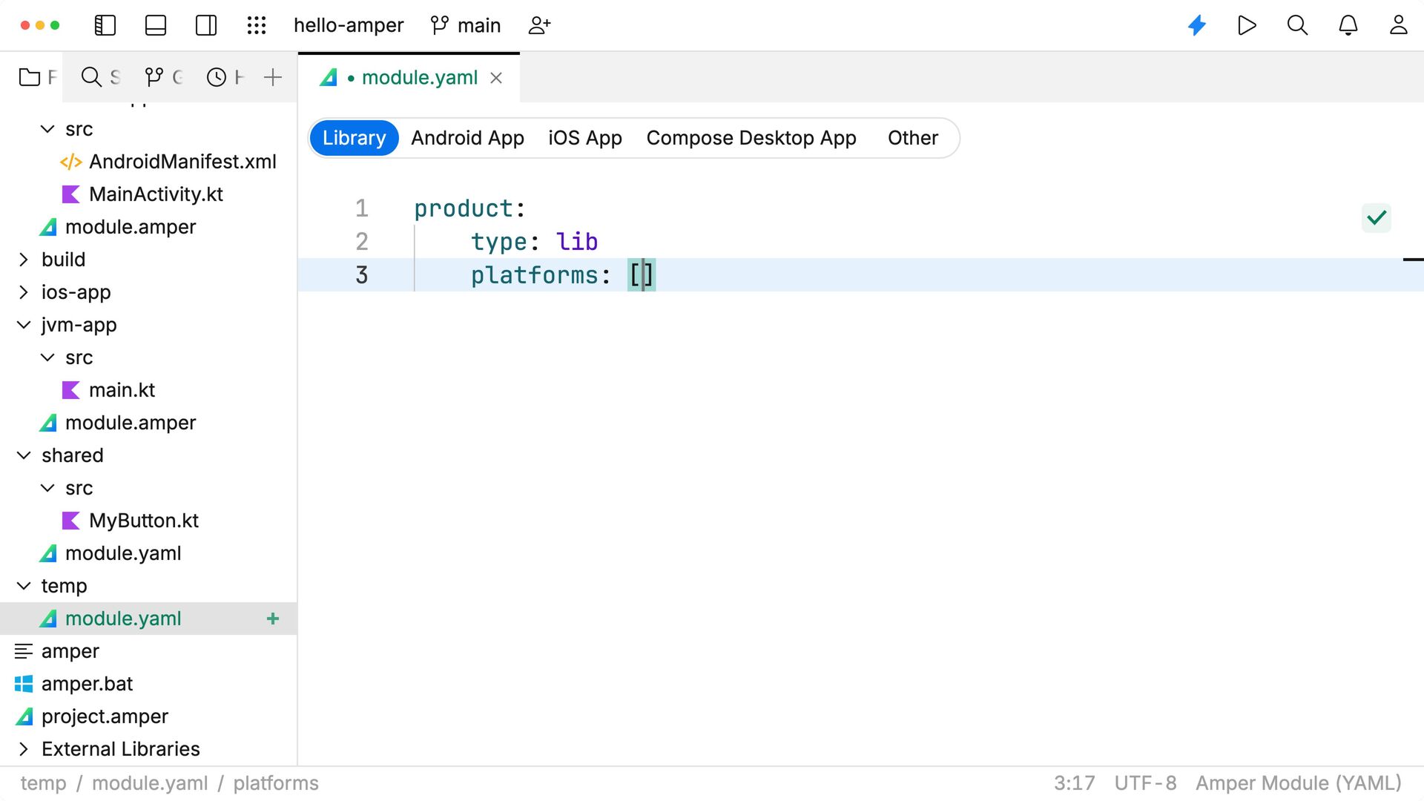The height and width of the screenshot is (801, 1424).
Task: Select the Library template option
Action: point(354,138)
